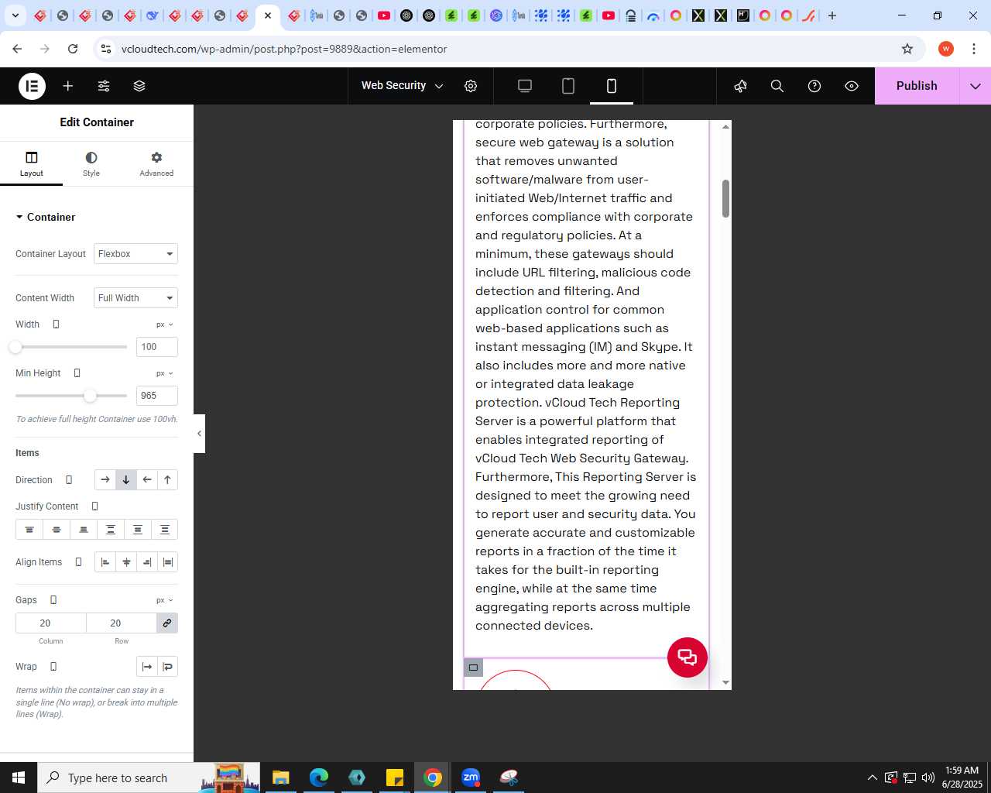
Task: Toggle responsive device icon beside Justify Content
Action: pos(95,506)
